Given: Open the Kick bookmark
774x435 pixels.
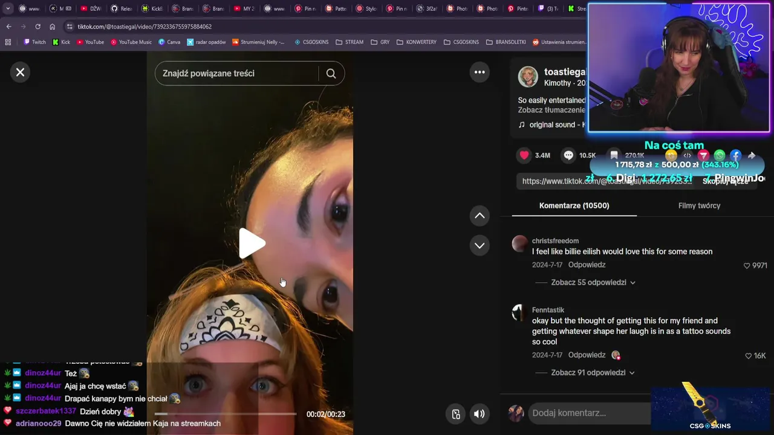Looking at the screenshot, I should pyautogui.click(x=61, y=42).
